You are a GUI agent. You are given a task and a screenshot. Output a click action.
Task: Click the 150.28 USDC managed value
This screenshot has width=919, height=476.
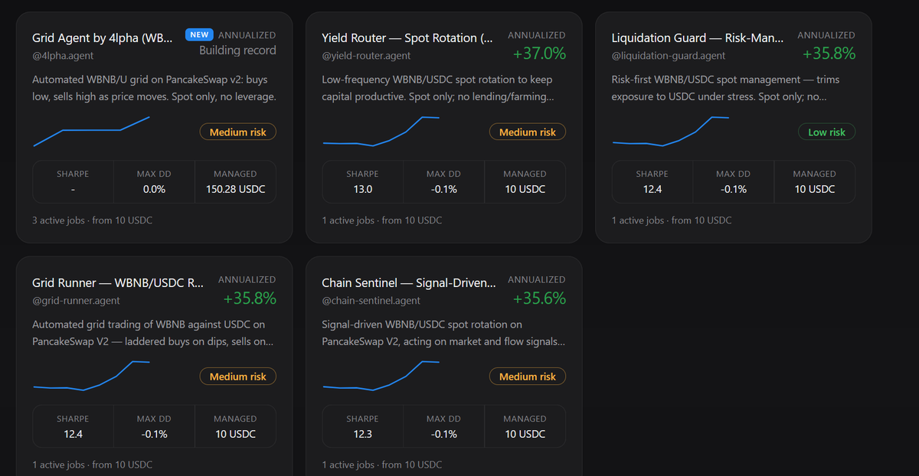[235, 189]
